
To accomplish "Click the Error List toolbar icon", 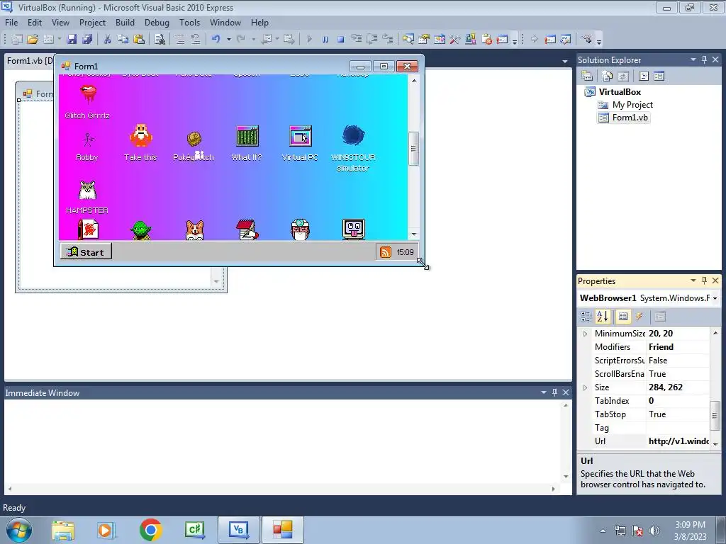I will pyautogui.click(x=486, y=40).
